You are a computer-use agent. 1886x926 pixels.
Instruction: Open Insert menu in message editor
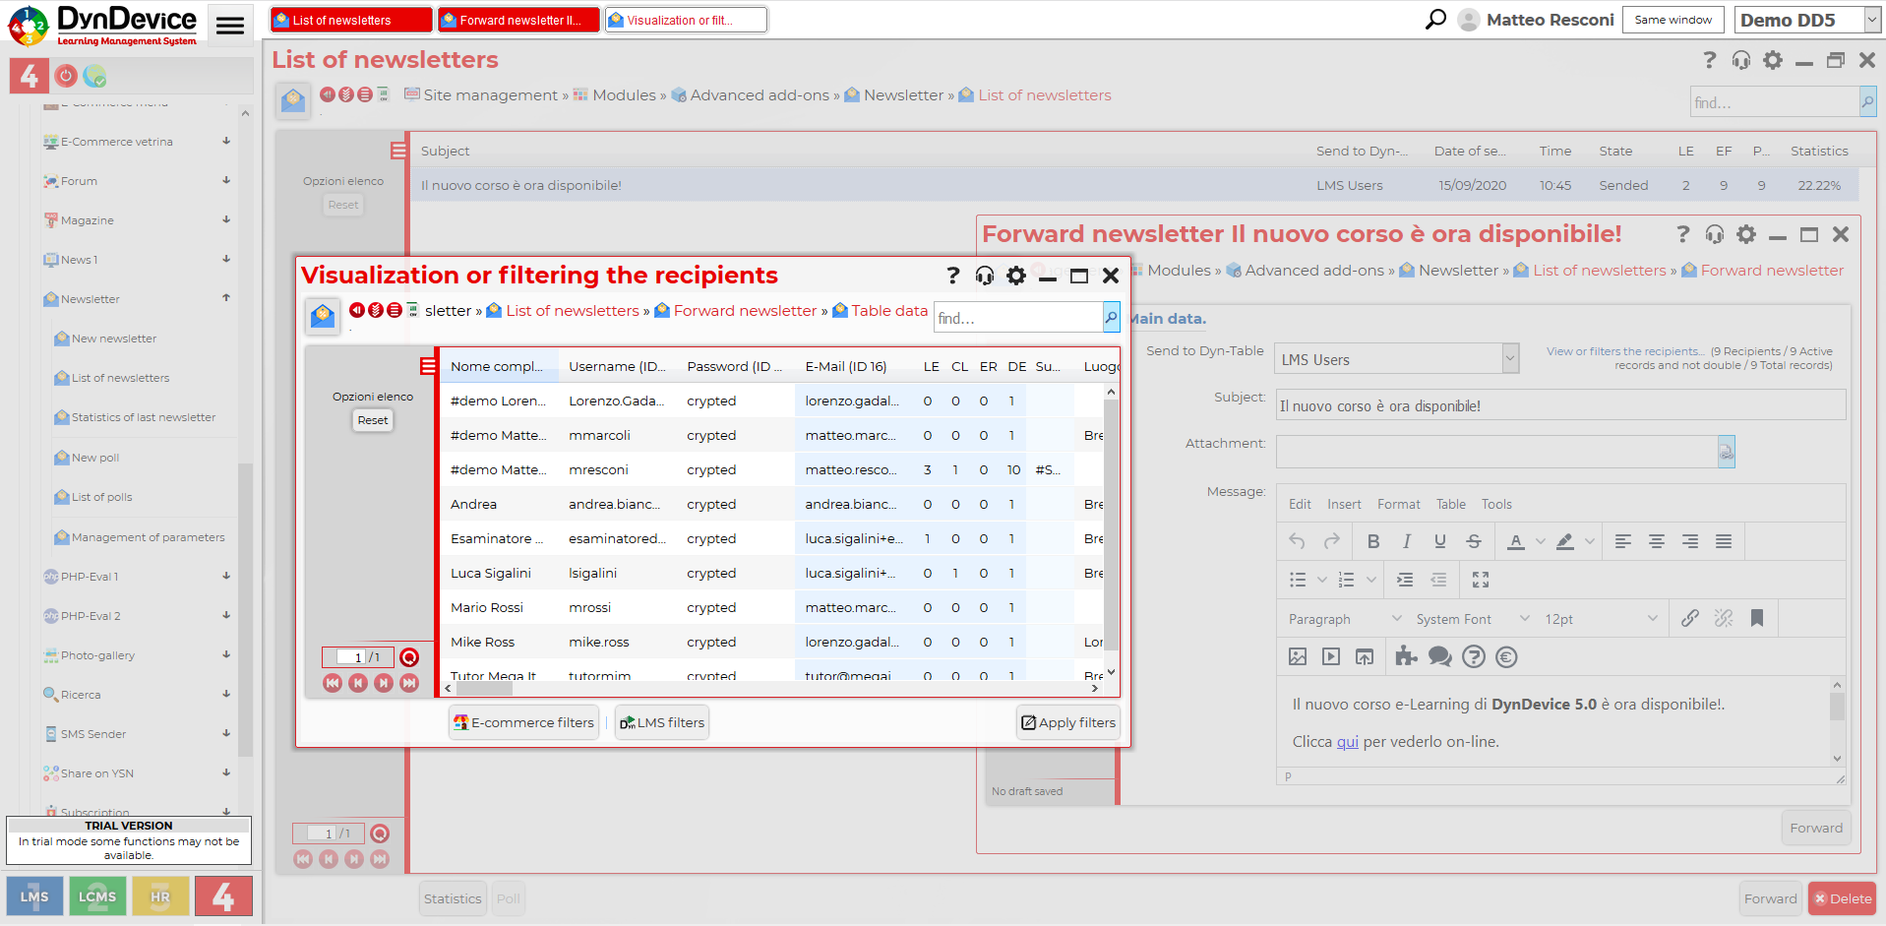[x=1344, y=504]
